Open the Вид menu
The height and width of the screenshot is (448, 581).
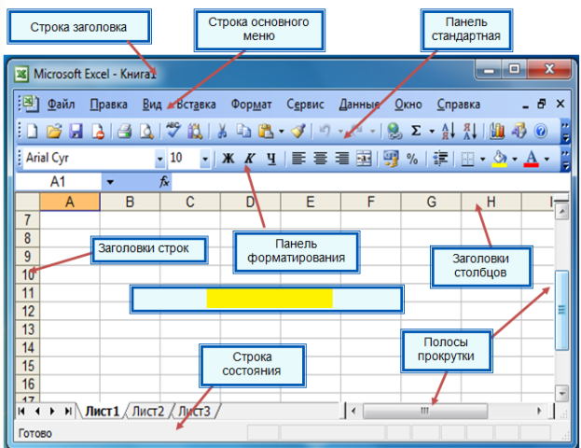point(152,105)
